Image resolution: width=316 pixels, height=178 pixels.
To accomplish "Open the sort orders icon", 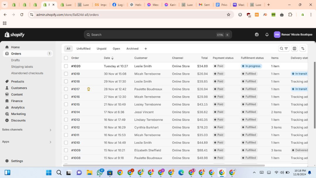I will [303, 49].
